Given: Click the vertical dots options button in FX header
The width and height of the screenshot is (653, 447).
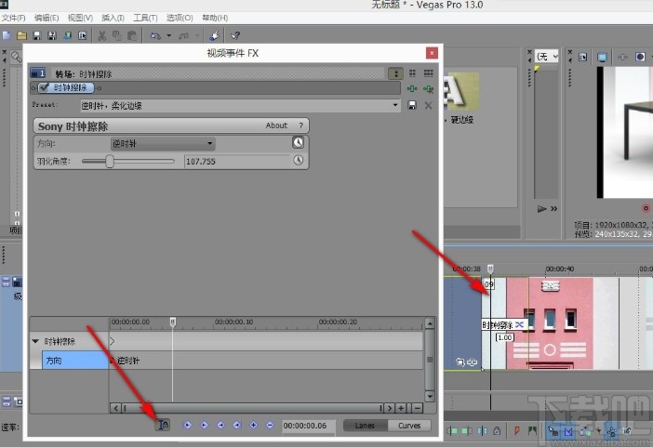Looking at the screenshot, I should 395,73.
